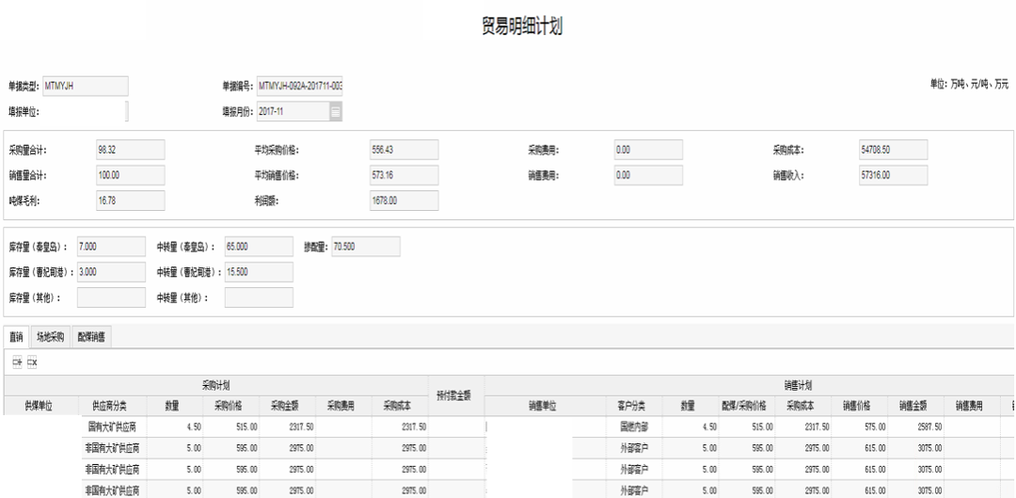This screenshot has height=498, width=1016.
Task: Click the 库存量（曹妃甸港）field with 3.000
Action: pos(111,272)
